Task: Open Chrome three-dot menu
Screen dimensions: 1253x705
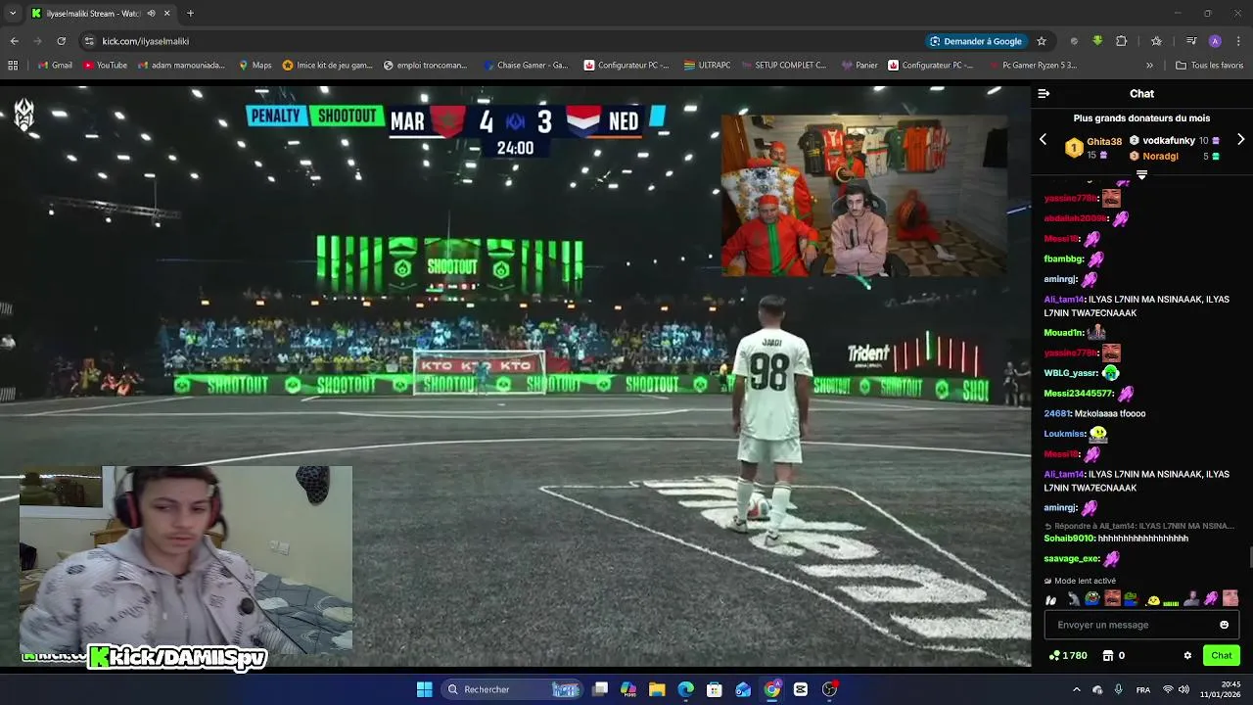Action: pyautogui.click(x=1239, y=41)
